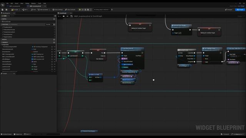Open the play options menu beside the play controls

click(91, 10)
